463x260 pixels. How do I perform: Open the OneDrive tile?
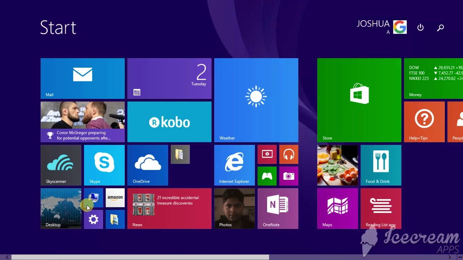(148, 165)
